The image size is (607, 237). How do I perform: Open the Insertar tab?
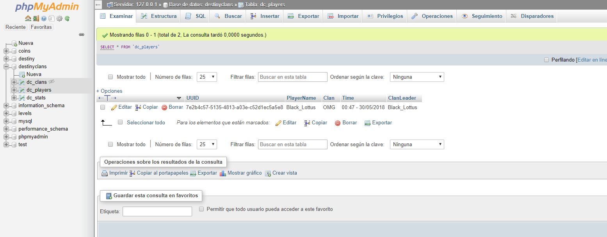point(265,16)
